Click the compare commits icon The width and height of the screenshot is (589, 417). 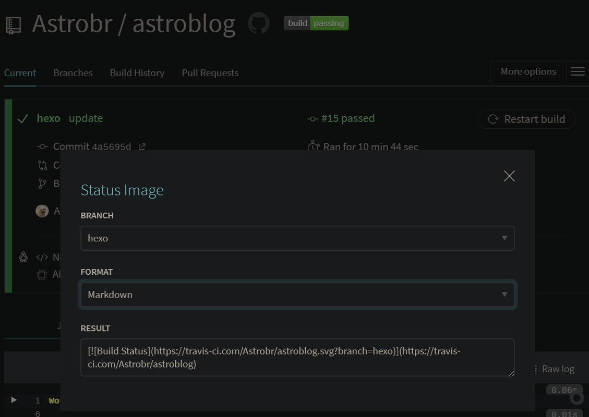coord(42,165)
